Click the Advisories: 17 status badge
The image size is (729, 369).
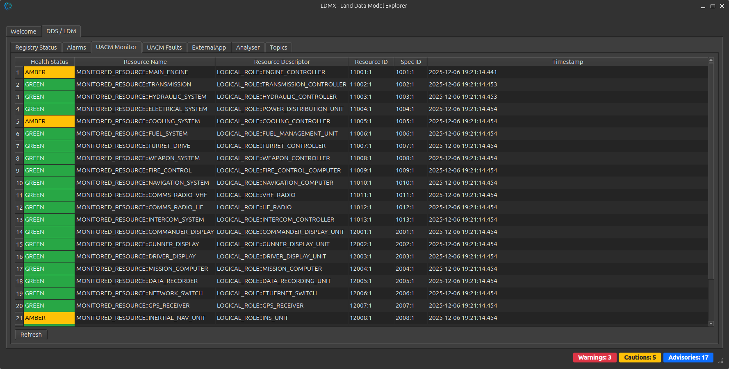click(688, 357)
